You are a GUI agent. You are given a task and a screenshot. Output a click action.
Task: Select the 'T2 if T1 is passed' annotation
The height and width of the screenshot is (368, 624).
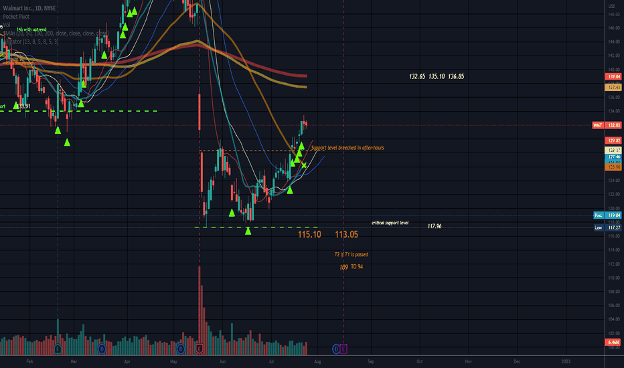[x=352, y=254]
